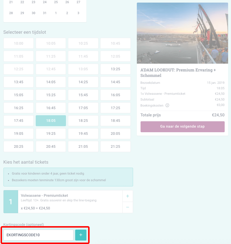Click the Bezoekdatum value 15 jan. 2019
This screenshot has width=231, height=244.
pos(216,83)
